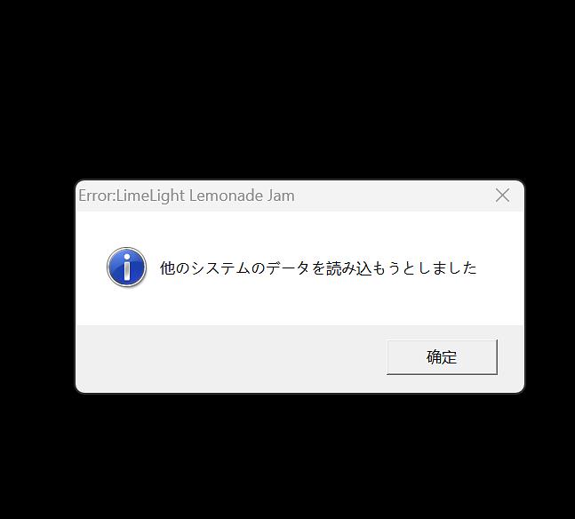Click the dialog title 'Error:LimeLight Lemonade Jam'
The width and height of the screenshot is (575, 519).
tap(187, 196)
